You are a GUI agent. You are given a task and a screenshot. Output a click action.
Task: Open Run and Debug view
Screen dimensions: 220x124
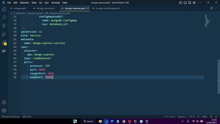coord(4,34)
